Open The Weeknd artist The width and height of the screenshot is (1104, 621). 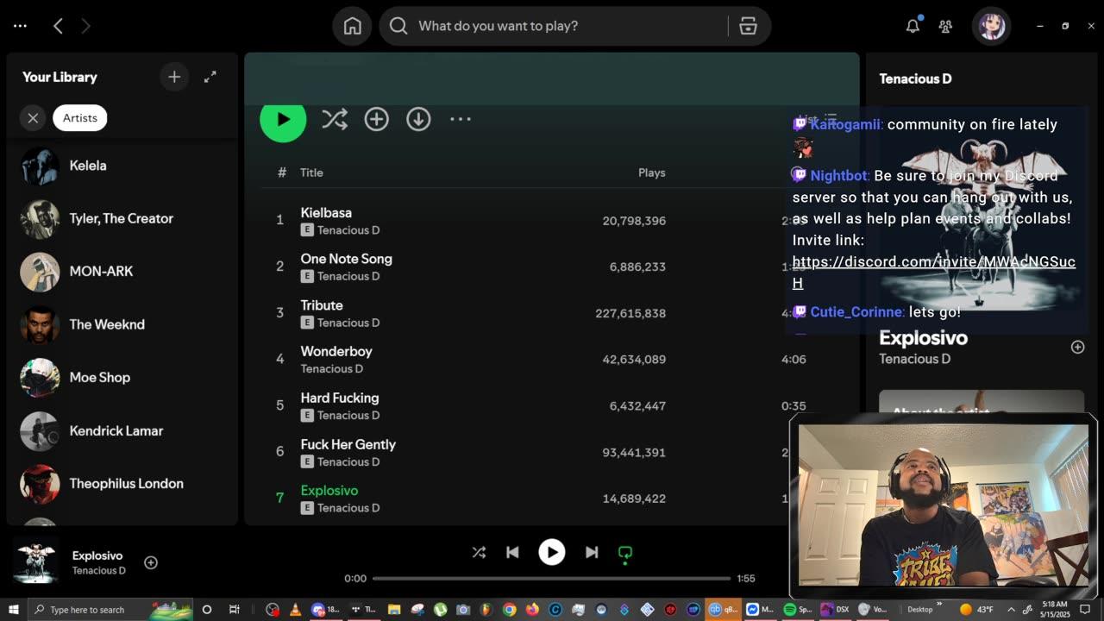pyautogui.click(x=122, y=324)
